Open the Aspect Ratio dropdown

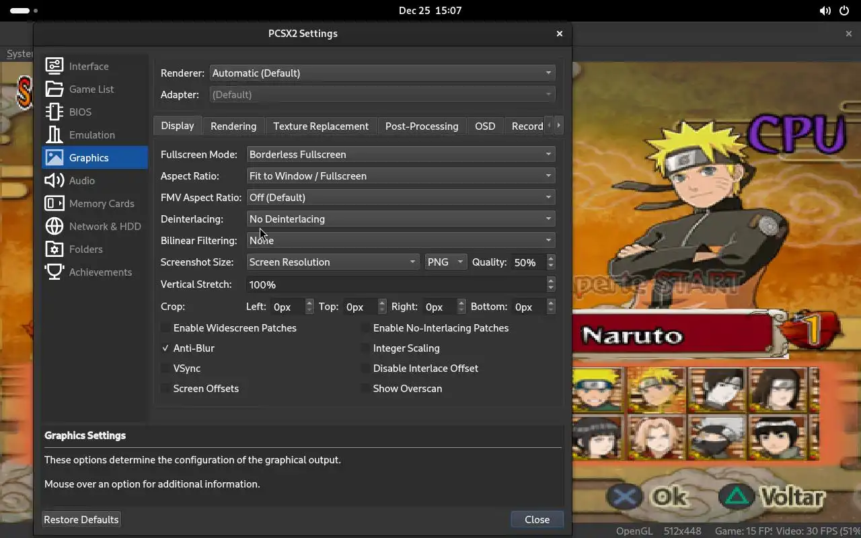click(x=401, y=176)
